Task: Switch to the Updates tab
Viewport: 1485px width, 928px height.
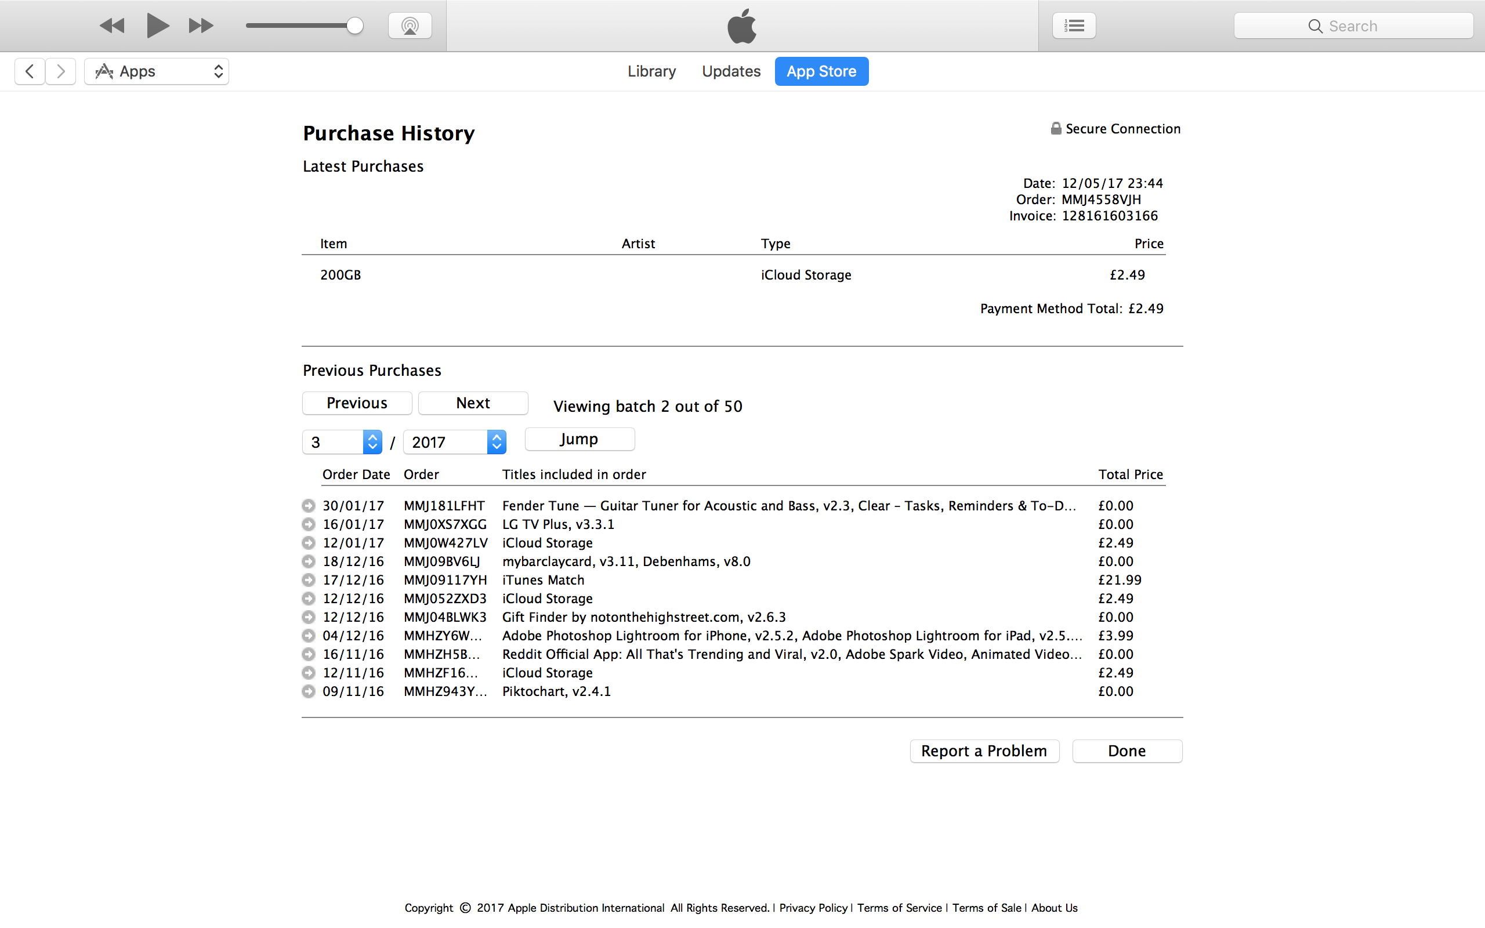Action: 731,71
